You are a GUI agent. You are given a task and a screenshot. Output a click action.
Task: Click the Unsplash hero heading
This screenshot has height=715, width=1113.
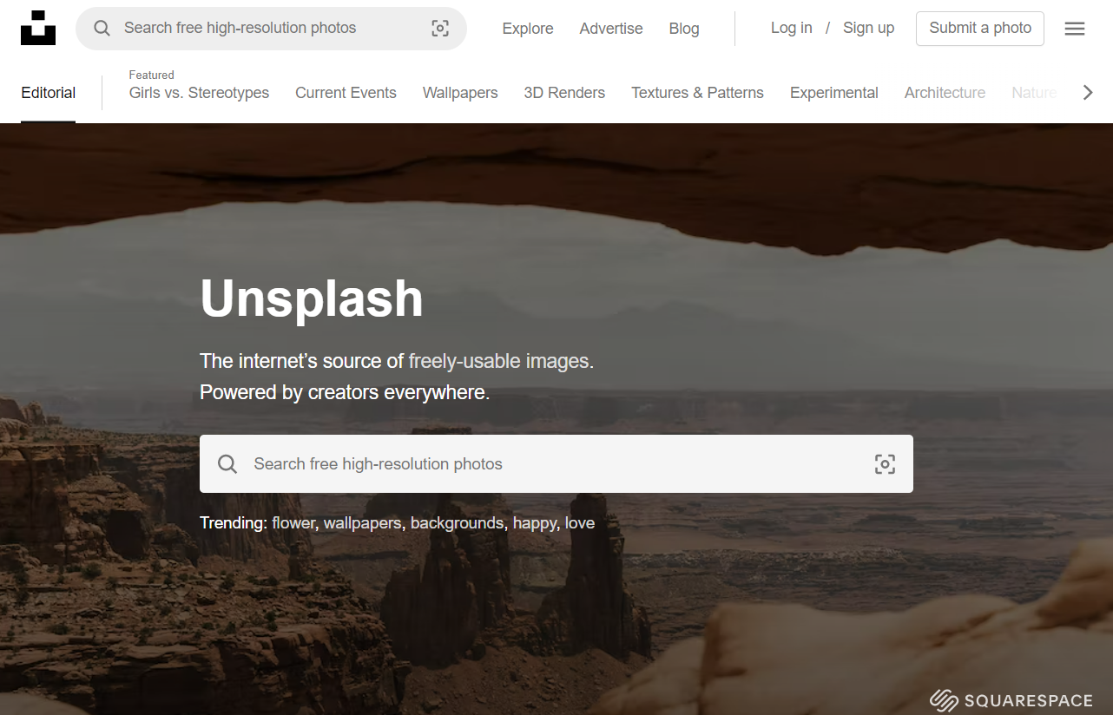[312, 298]
